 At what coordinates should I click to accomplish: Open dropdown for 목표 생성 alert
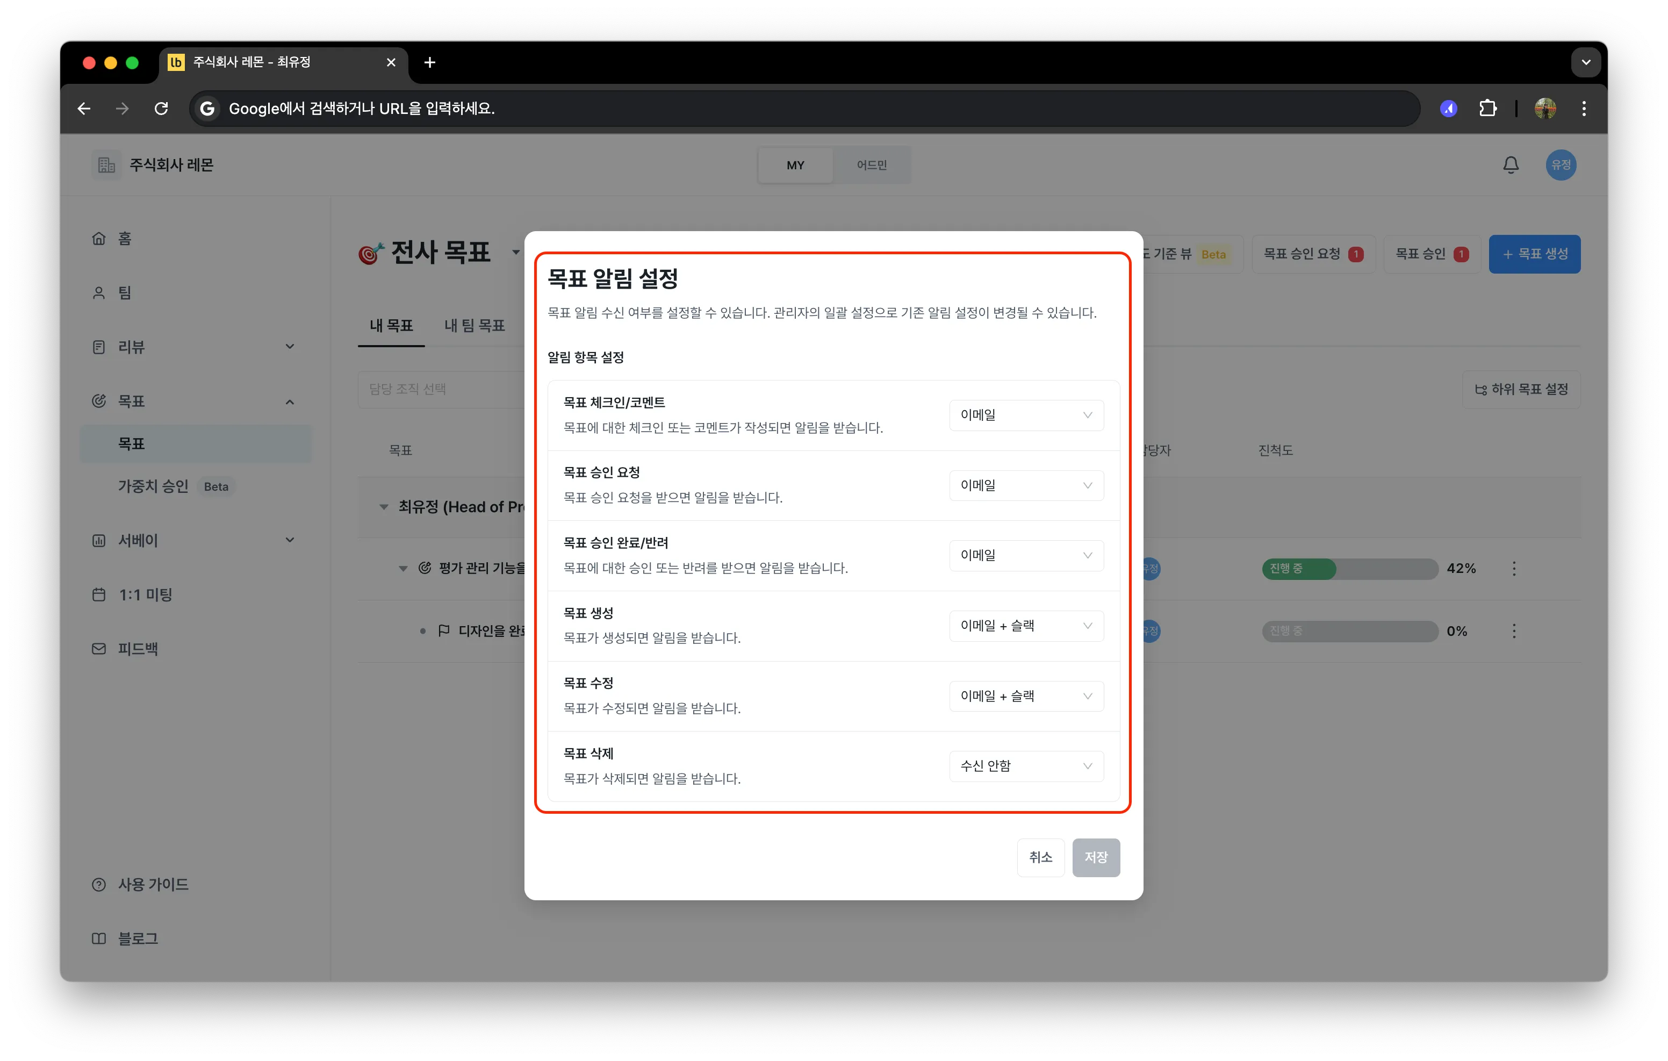tap(1026, 626)
